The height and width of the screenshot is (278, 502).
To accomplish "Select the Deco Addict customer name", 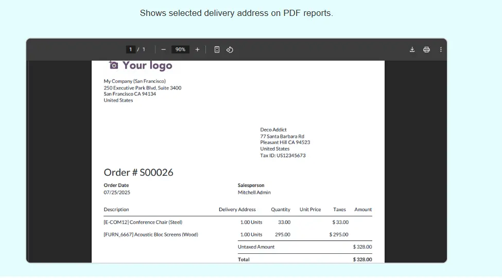I will point(273,129).
